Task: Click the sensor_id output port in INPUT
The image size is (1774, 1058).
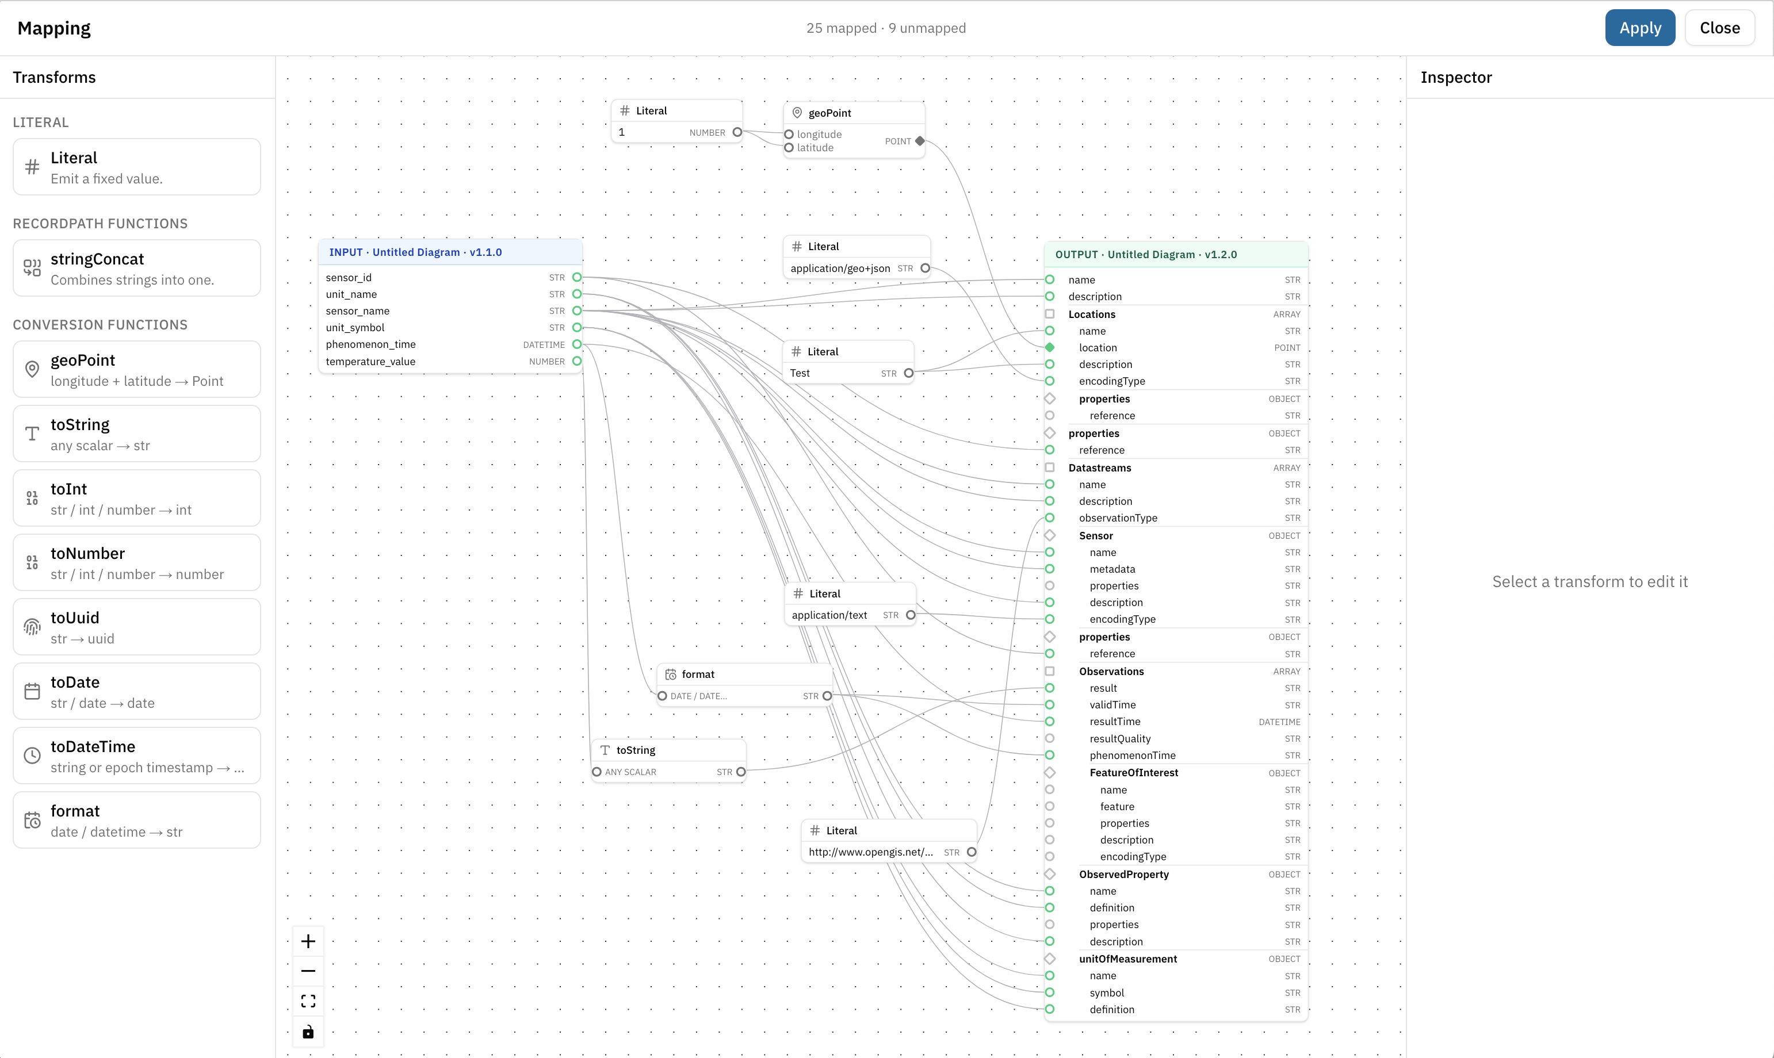Action: click(x=577, y=277)
